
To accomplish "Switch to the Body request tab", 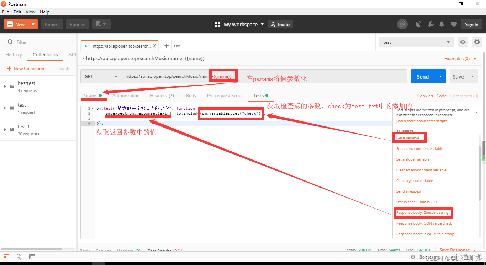I will [191, 96].
